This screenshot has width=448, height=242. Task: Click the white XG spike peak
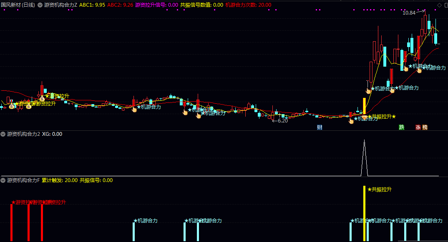pos(364,140)
